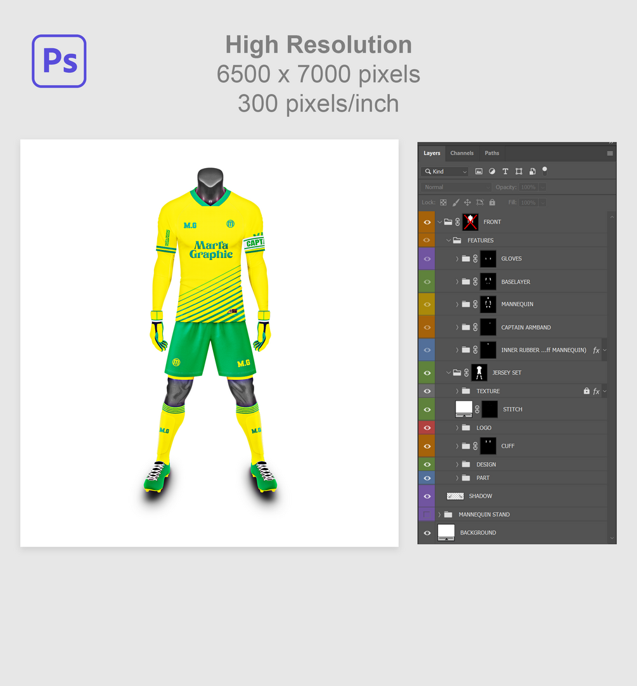Switch to the Layers tab

(x=432, y=153)
